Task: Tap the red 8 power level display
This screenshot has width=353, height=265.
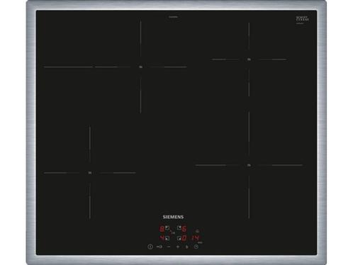Action: [162, 229]
